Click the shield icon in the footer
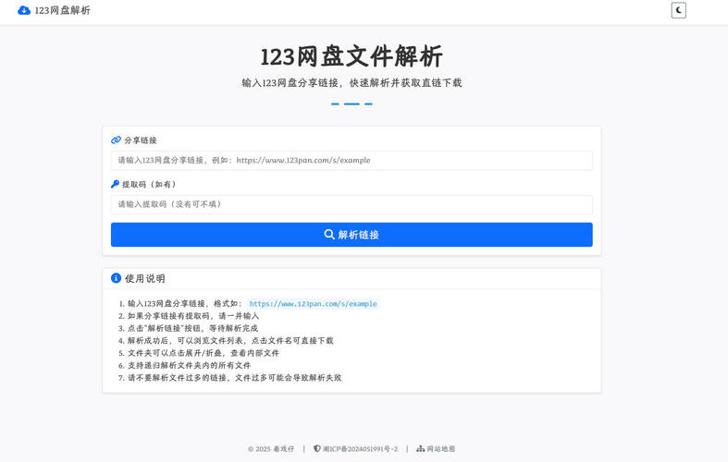 pyautogui.click(x=317, y=449)
